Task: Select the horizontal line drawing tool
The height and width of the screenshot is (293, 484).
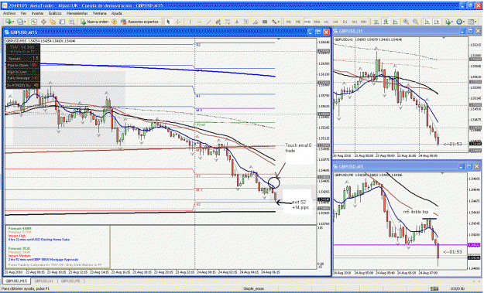Action: pyautogui.click(x=199, y=22)
